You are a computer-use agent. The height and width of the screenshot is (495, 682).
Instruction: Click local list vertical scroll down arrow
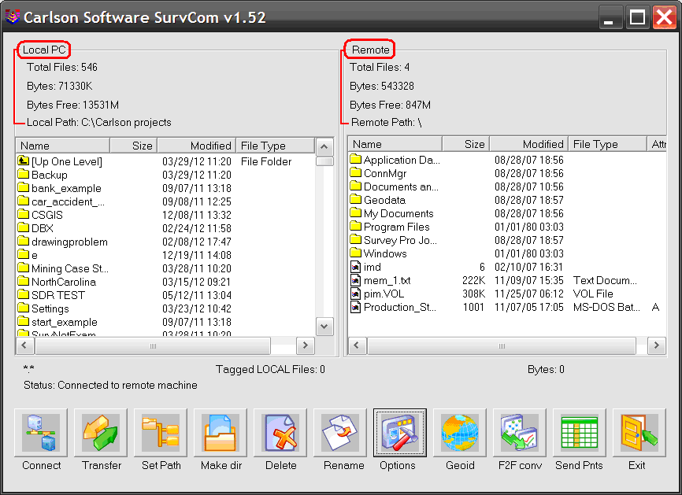click(324, 327)
